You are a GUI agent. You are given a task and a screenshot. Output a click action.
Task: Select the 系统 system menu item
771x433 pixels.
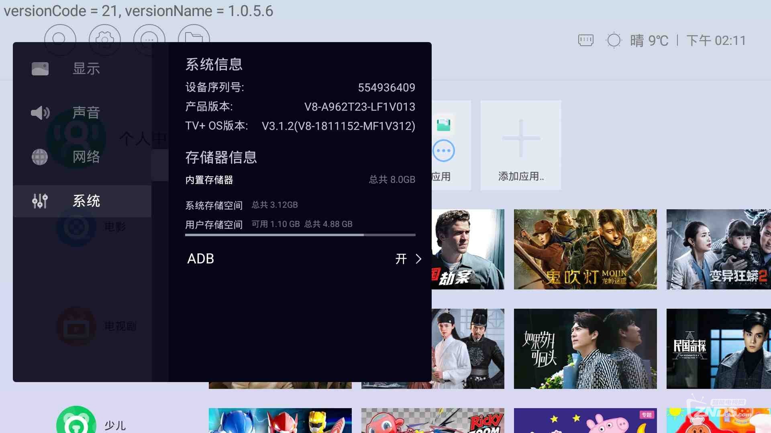82,201
